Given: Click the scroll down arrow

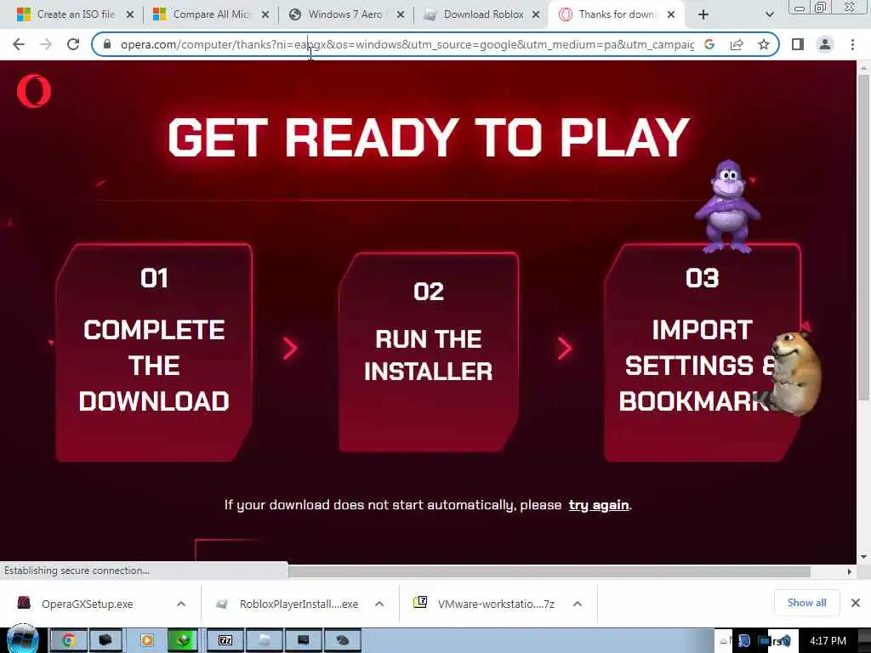Looking at the screenshot, I should click(863, 557).
